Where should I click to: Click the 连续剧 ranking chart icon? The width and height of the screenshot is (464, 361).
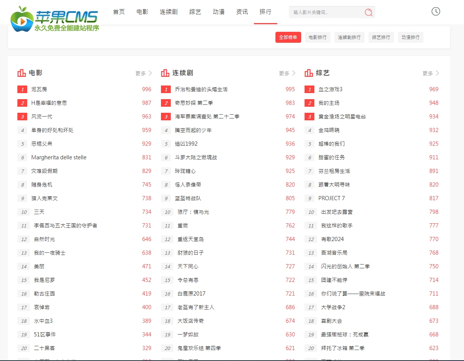[165, 73]
